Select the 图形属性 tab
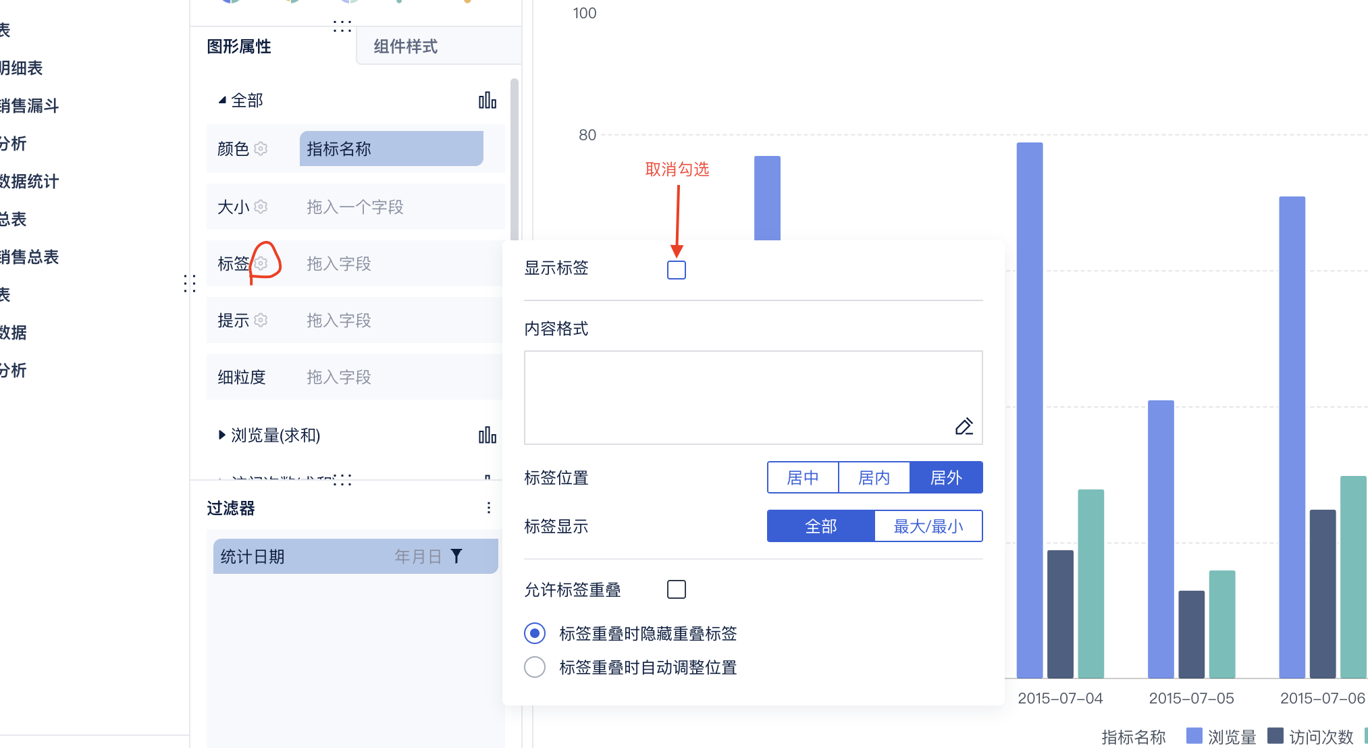This screenshot has height=748, width=1368. (239, 47)
